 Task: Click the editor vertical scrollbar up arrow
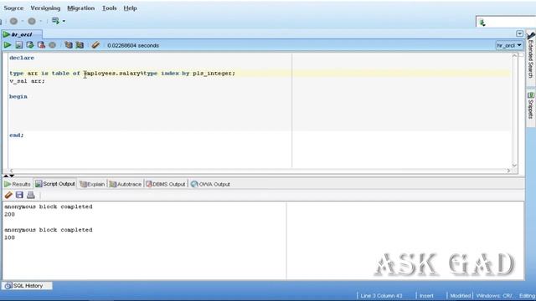pos(514,56)
